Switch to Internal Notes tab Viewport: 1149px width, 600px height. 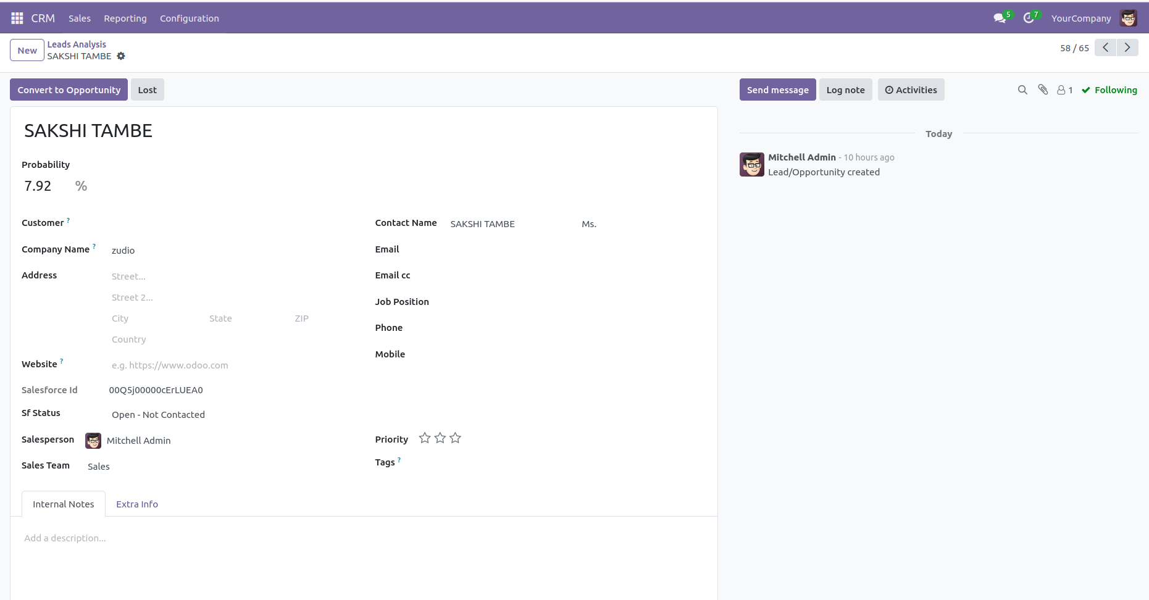pos(64,504)
